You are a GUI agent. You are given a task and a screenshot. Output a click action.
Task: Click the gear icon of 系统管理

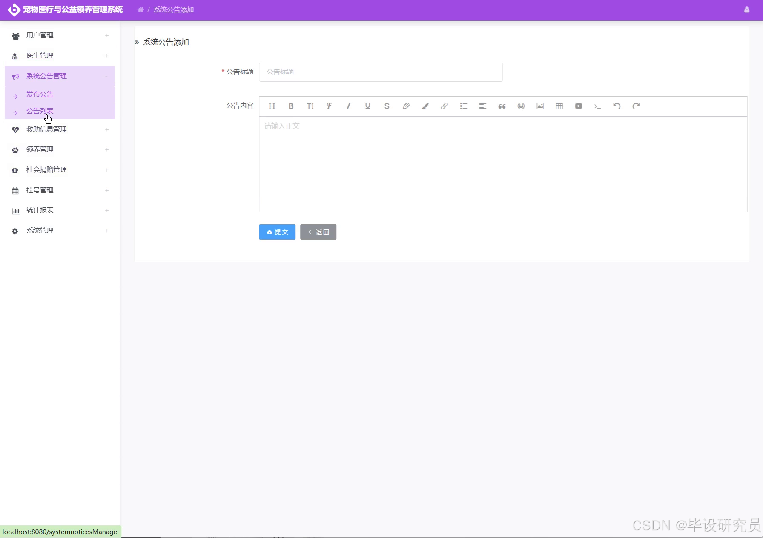[x=15, y=231]
